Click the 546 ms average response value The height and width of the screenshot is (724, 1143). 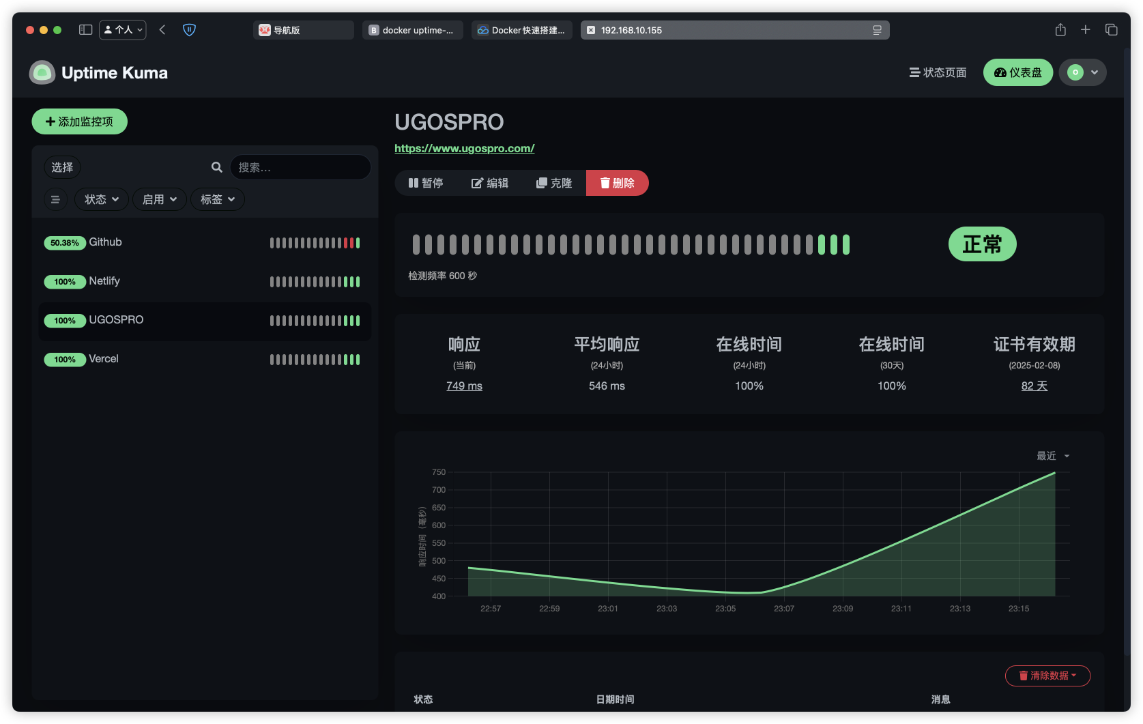[x=607, y=386]
